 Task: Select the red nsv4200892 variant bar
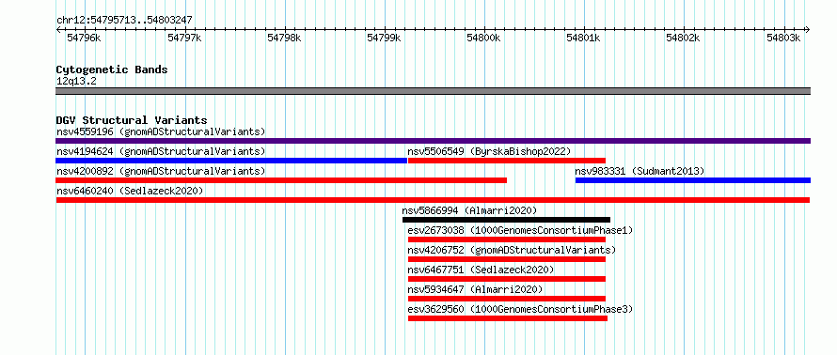pyautogui.click(x=281, y=180)
